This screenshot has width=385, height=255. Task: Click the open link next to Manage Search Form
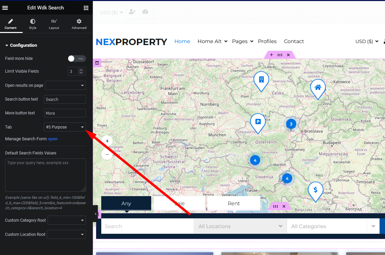[x=53, y=139]
